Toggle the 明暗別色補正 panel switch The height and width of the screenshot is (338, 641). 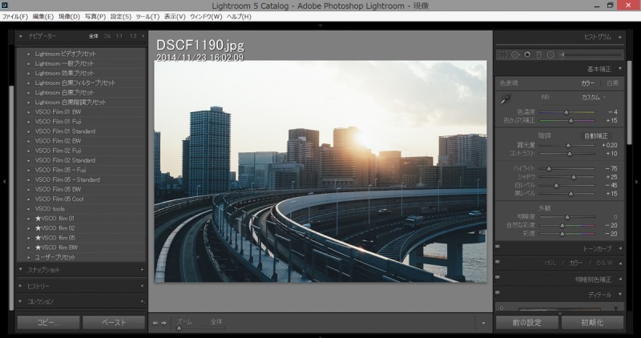(x=498, y=280)
